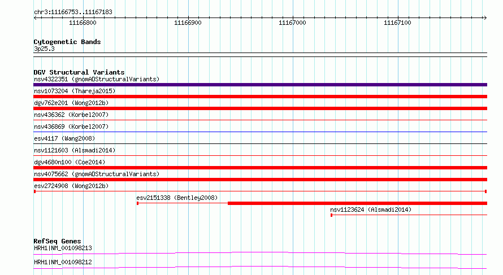This screenshot has width=503, height=275.
Task: Open gene HRH1|NM_001098212 label
Action: (63, 262)
